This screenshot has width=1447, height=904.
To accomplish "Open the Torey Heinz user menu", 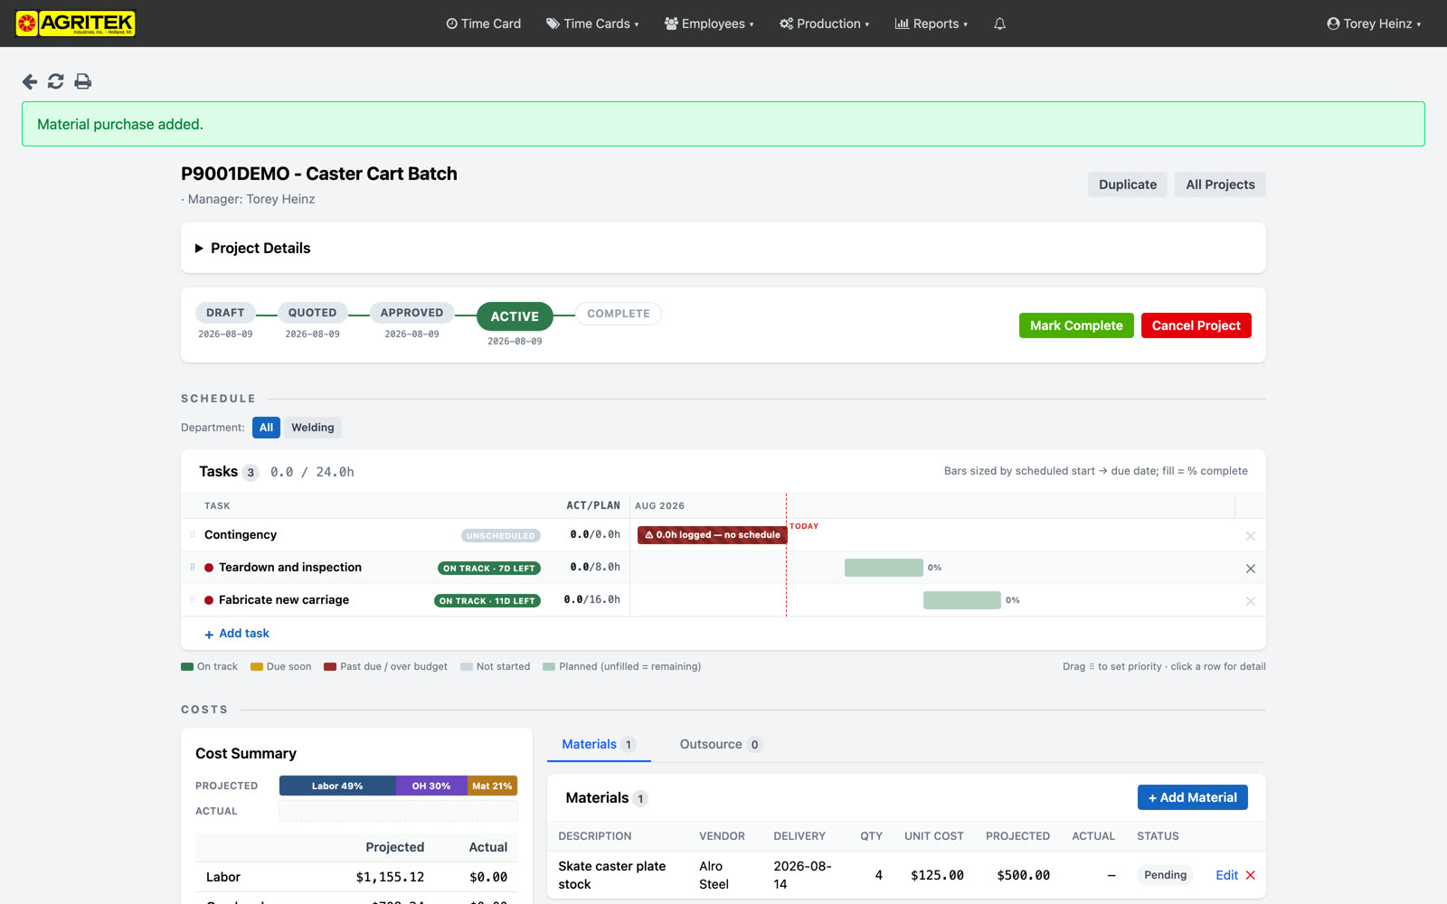I will click(x=1374, y=24).
